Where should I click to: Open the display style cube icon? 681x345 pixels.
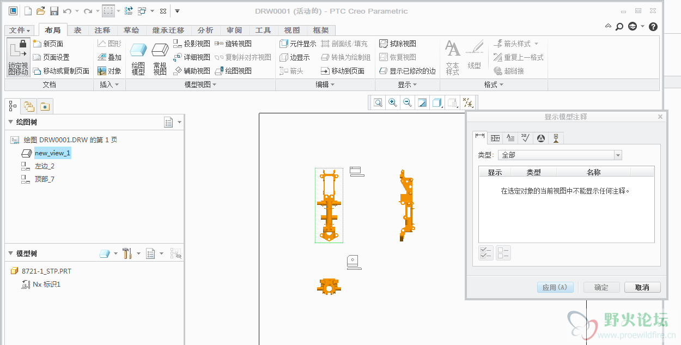coord(437,102)
